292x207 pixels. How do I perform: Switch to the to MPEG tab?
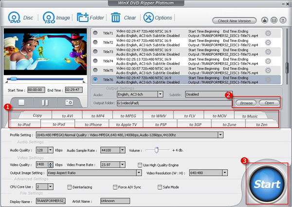128,116
